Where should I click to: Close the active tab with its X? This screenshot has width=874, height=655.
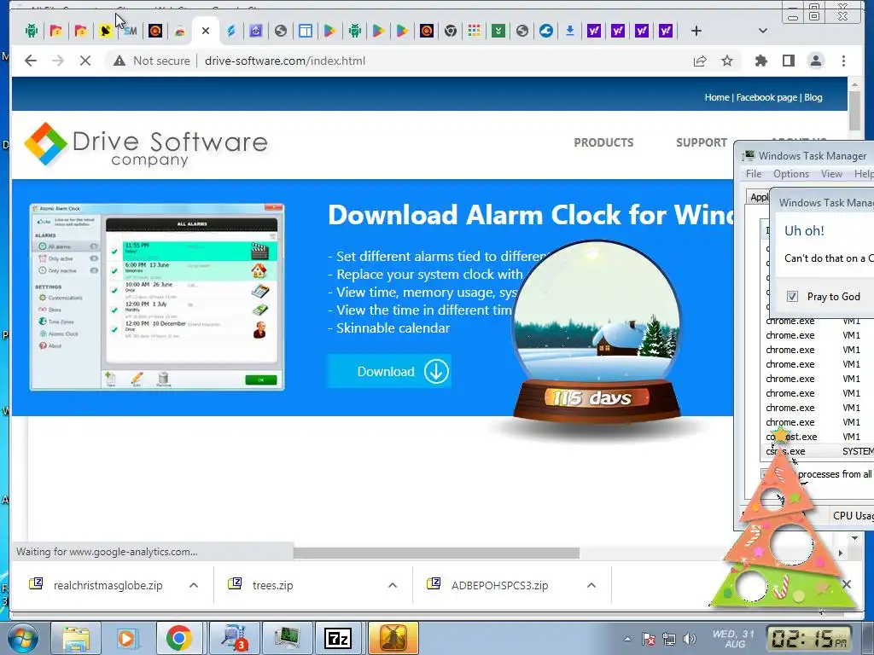click(x=206, y=31)
